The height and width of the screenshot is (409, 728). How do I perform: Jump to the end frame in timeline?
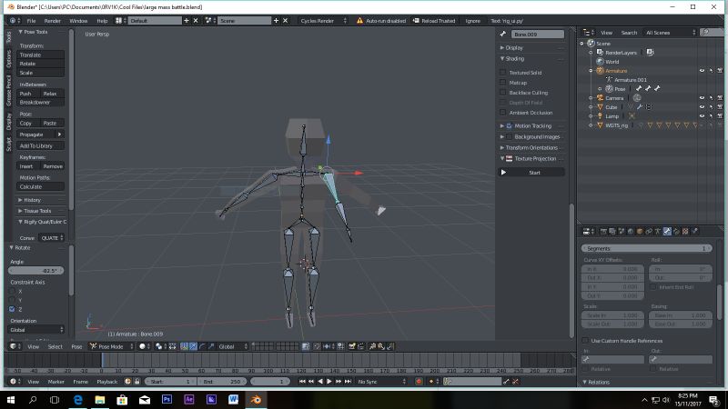[348, 381]
